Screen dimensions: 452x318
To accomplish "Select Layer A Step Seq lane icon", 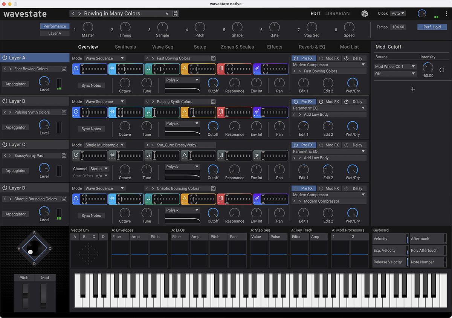I will pos(257,69).
